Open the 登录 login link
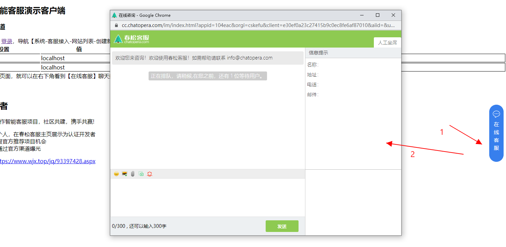506x247 pixels. pyautogui.click(x=7, y=41)
